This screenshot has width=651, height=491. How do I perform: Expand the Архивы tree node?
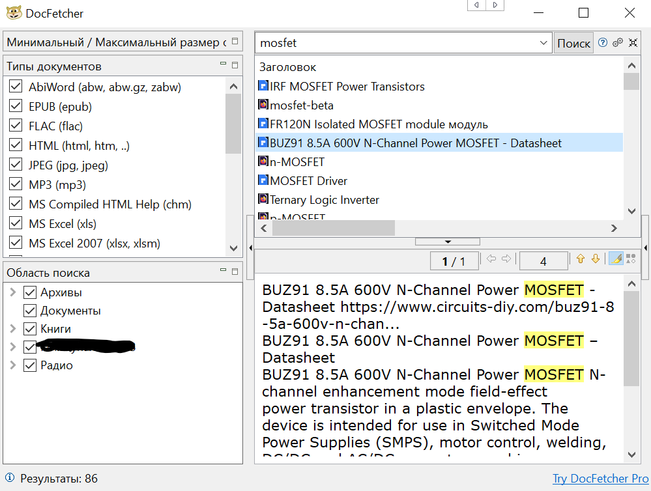tap(13, 292)
